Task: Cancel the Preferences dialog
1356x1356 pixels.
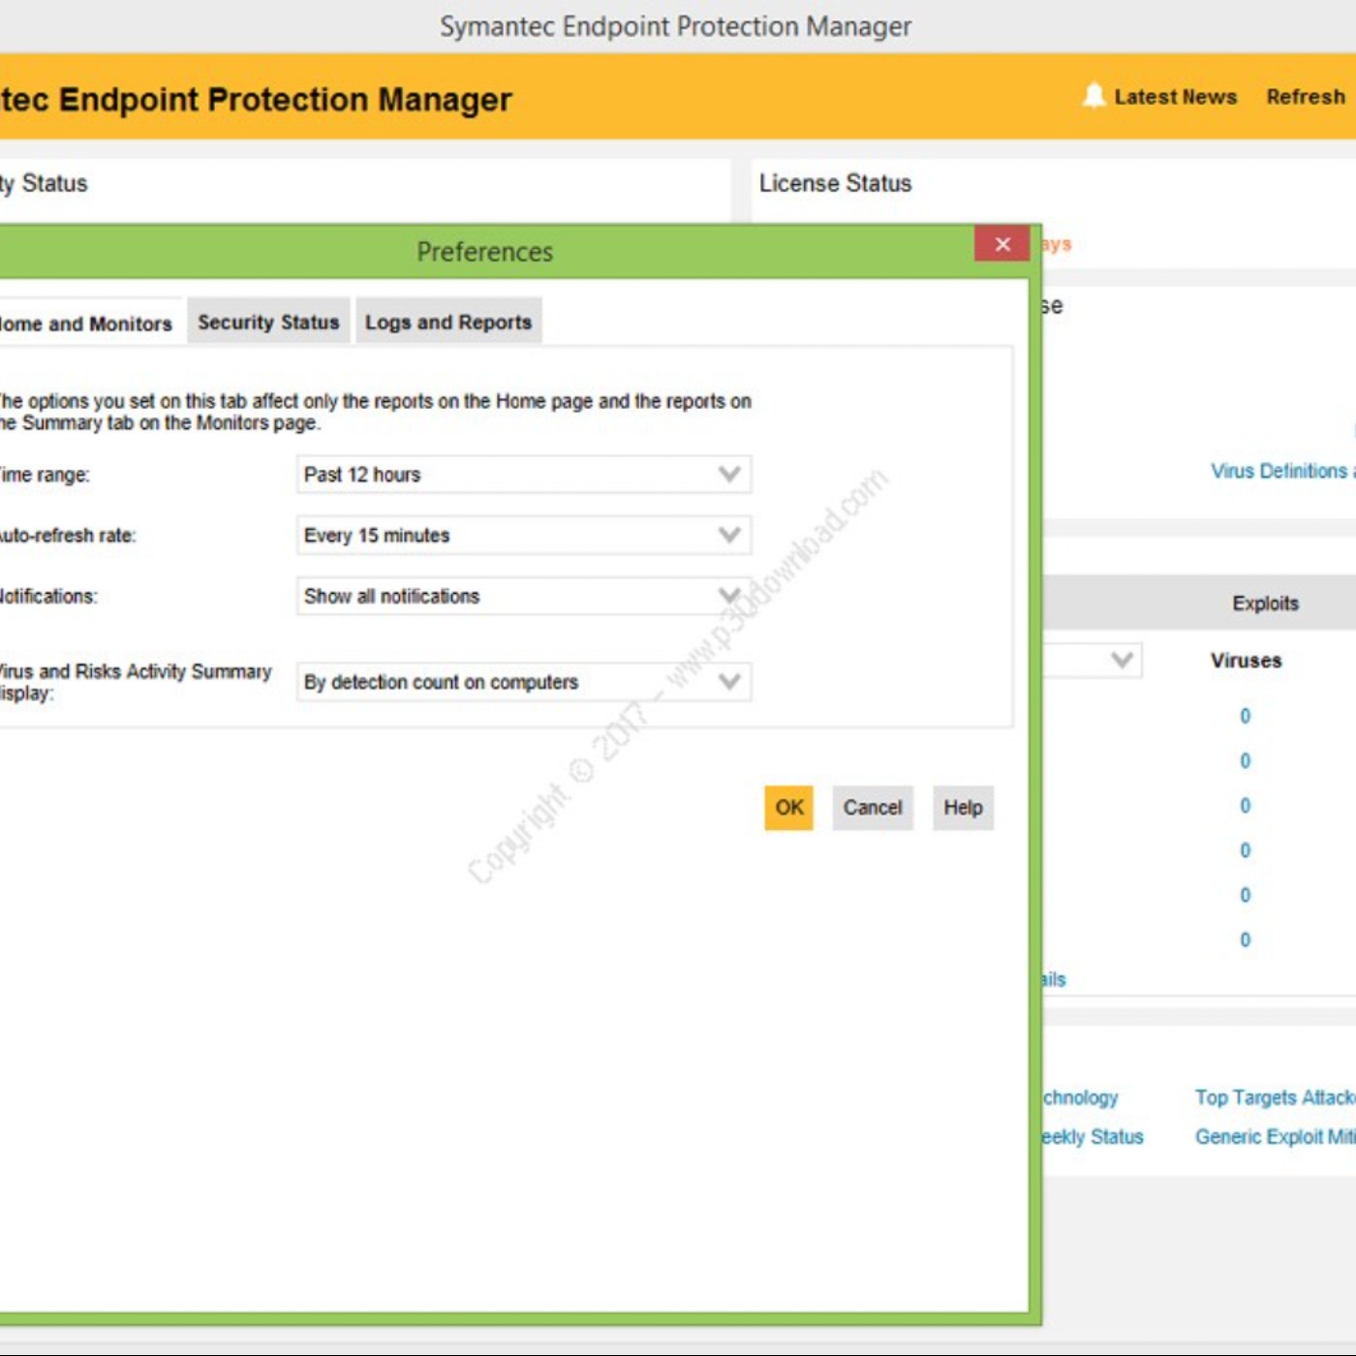Action: pyautogui.click(x=871, y=807)
